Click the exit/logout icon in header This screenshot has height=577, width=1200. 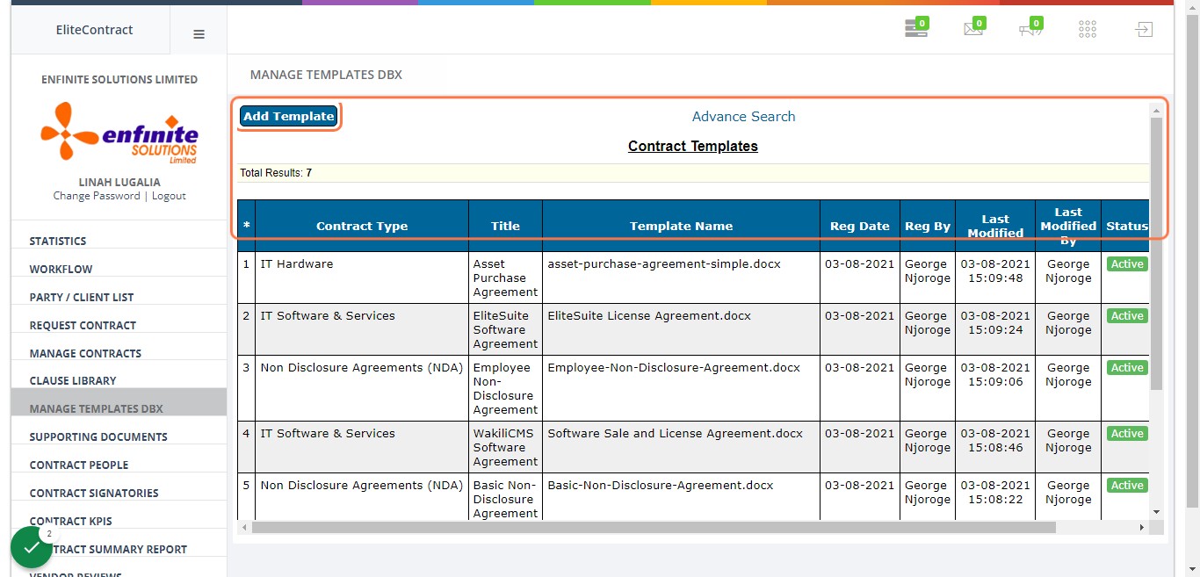coord(1143,29)
